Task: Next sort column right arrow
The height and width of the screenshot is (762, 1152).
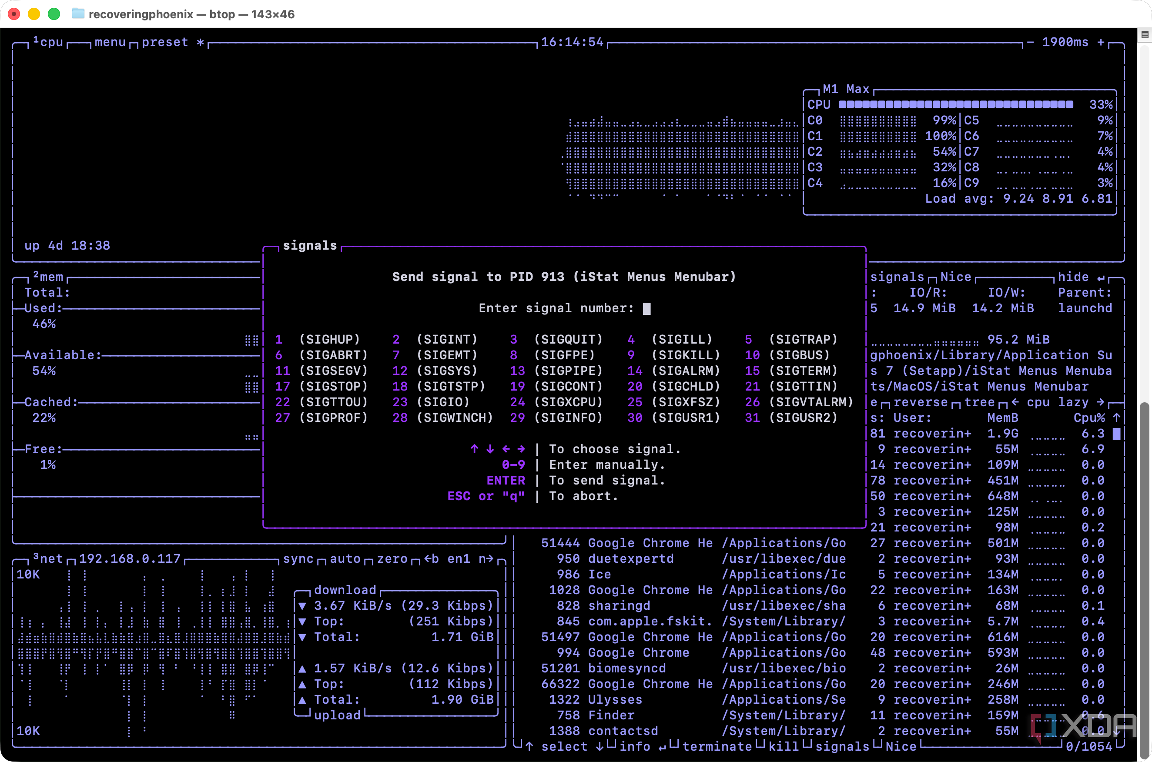Action: [x=1101, y=402]
